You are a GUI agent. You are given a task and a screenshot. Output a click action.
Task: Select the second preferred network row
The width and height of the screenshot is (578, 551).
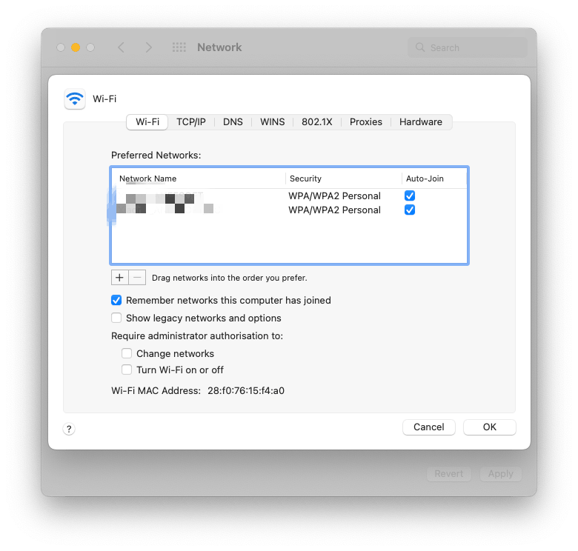[x=289, y=210]
